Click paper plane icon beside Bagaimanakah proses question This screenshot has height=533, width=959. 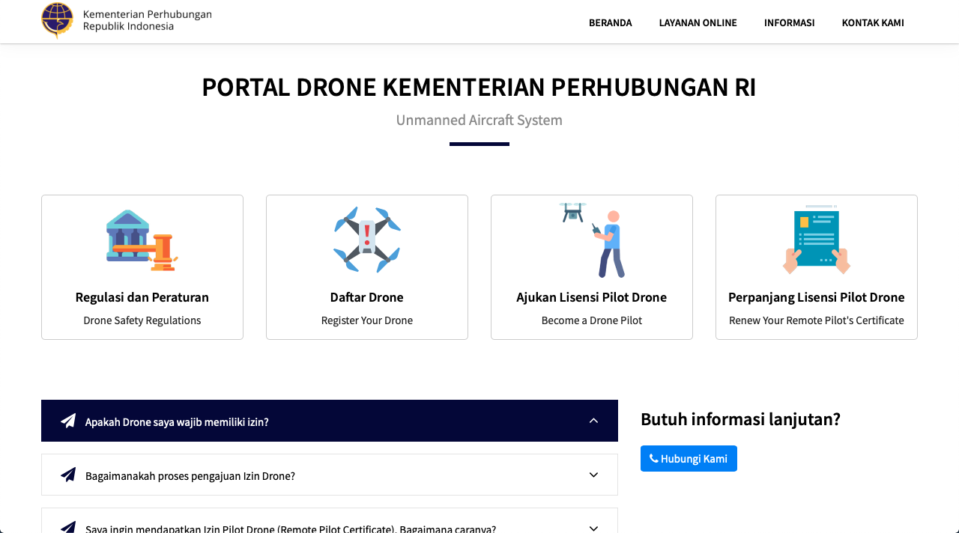click(68, 475)
